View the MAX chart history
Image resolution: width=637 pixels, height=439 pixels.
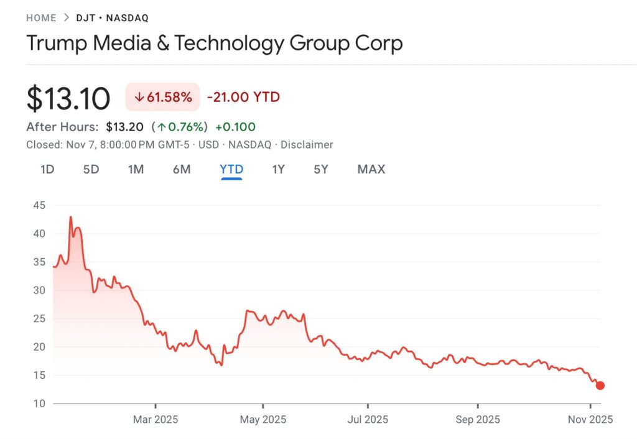click(x=371, y=169)
